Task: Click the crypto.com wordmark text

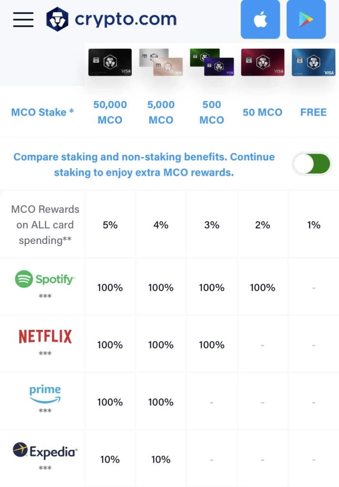Action: tap(126, 20)
